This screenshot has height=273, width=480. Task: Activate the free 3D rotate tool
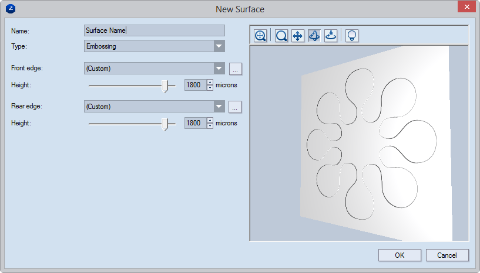coord(314,36)
